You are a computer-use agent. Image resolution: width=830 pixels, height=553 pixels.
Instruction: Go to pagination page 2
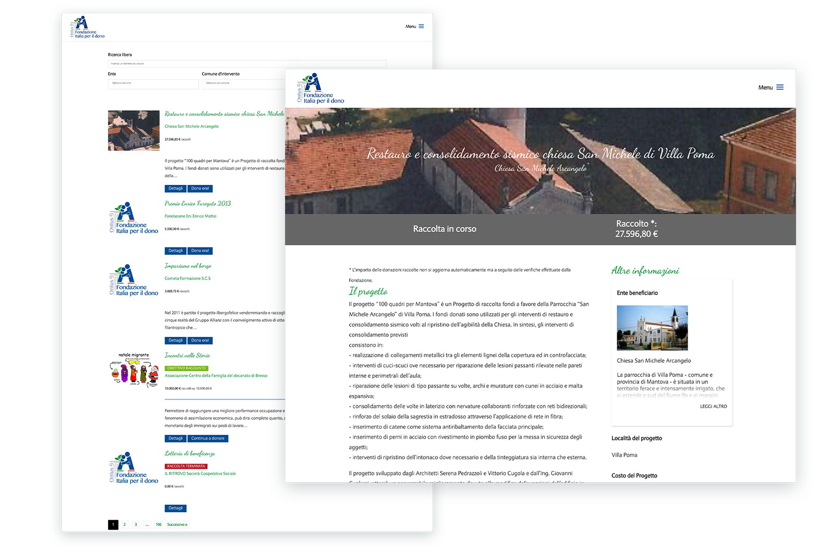[x=124, y=525]
